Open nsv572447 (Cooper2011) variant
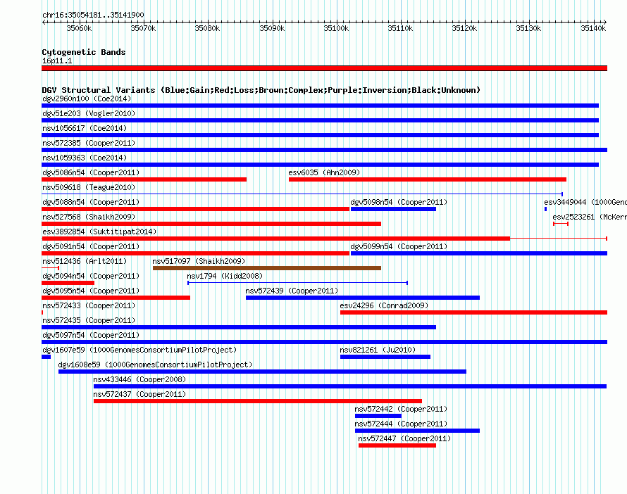This screenshot has height=494, width=627. click(x=404, y=438)
